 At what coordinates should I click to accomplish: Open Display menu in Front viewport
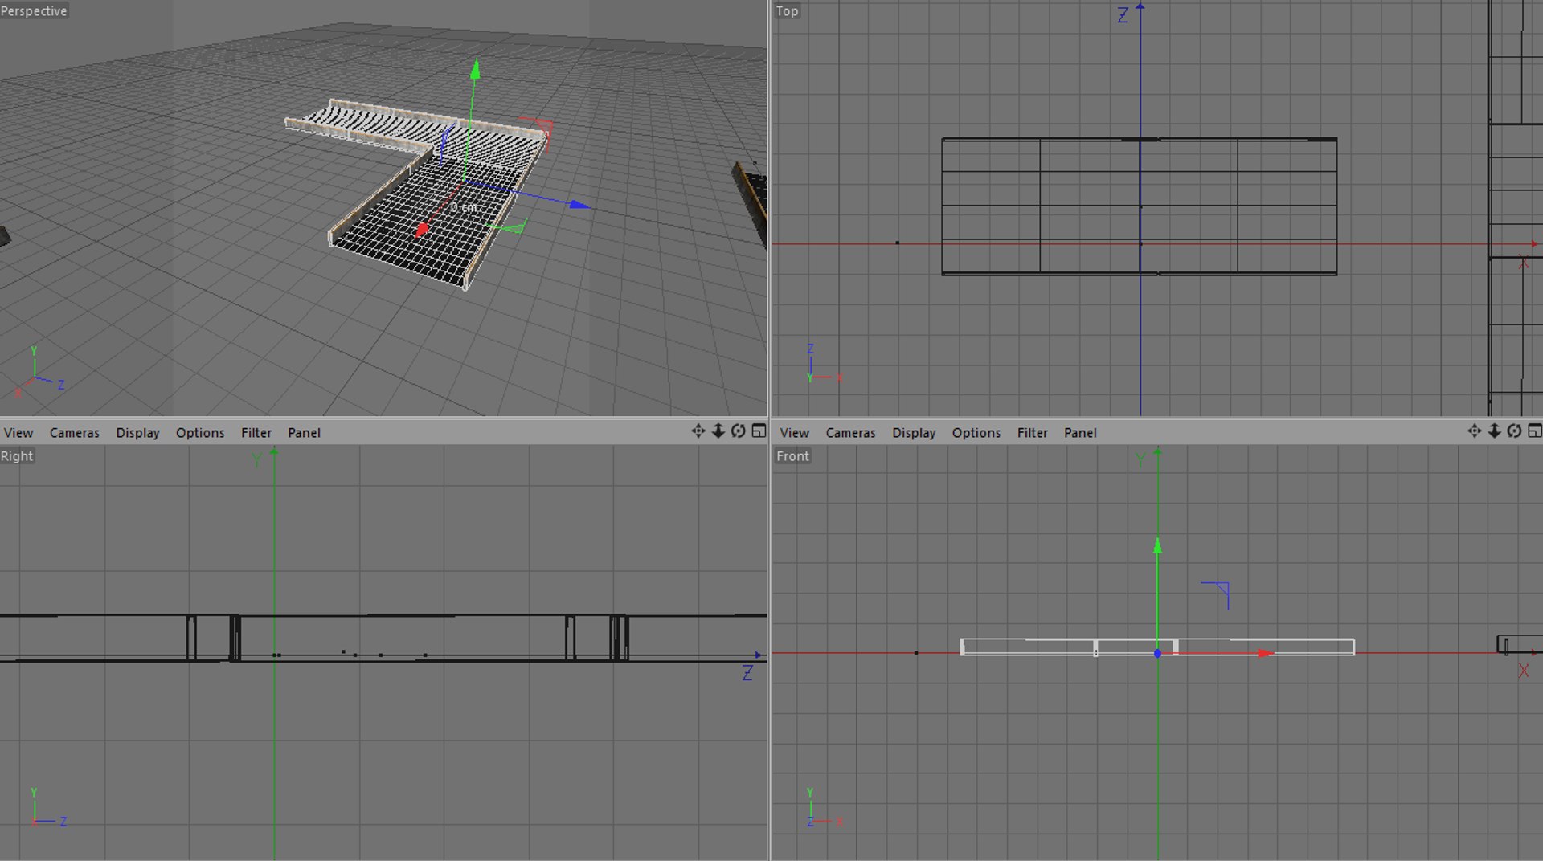point(915,432)
